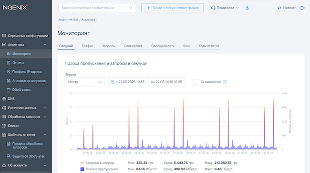Viewport: 310px width, 173px height.
Task: Open the Аналитика breadcrumb link
Action: pyautogui.click(x=88, y=19)
